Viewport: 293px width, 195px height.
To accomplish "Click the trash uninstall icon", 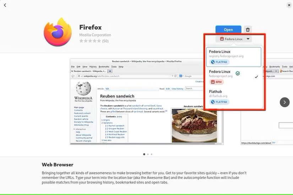I will (x=248, y=30).
